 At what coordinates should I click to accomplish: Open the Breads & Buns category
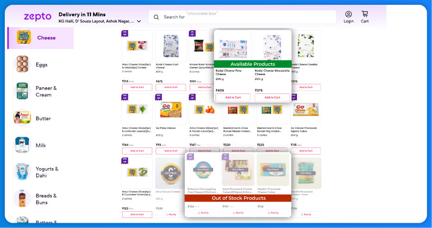click(46, 199)
